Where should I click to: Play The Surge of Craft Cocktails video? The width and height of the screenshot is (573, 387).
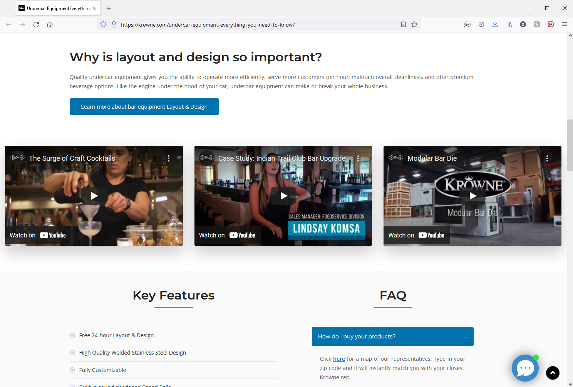coord(94,196)
